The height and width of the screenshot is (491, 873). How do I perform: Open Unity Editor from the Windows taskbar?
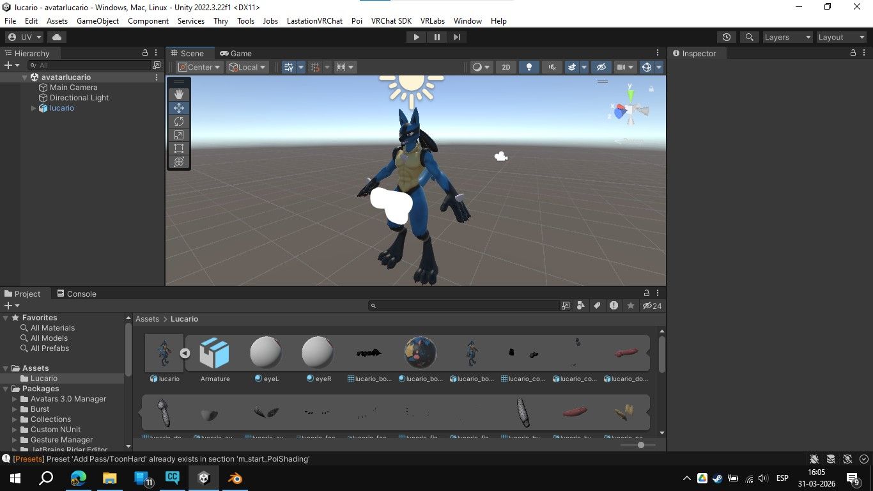tap(204, 478)
